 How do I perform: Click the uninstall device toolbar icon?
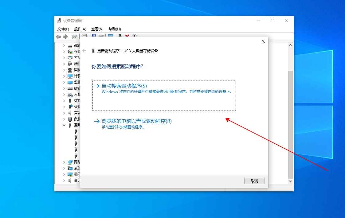[127, 37]
